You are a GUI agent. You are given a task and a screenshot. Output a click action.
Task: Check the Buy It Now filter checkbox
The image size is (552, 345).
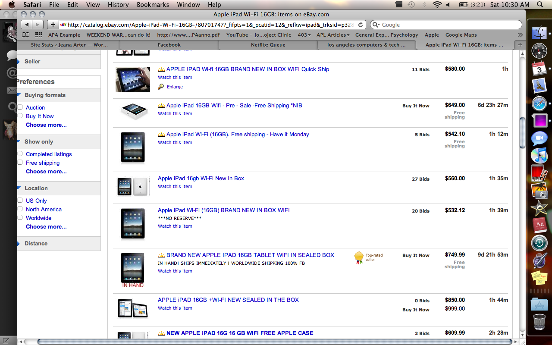point(20,116)
